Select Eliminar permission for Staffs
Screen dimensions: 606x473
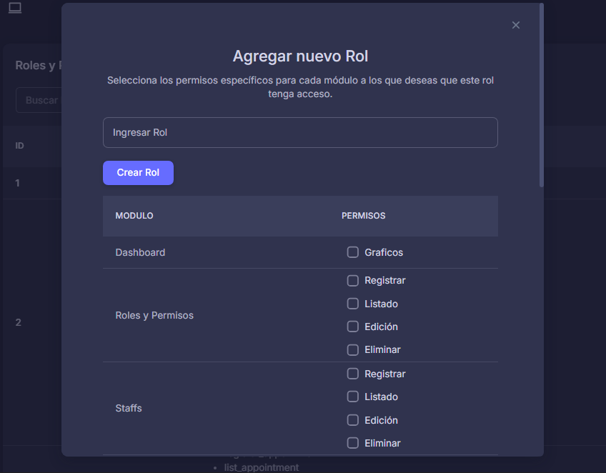click(352, 443)
